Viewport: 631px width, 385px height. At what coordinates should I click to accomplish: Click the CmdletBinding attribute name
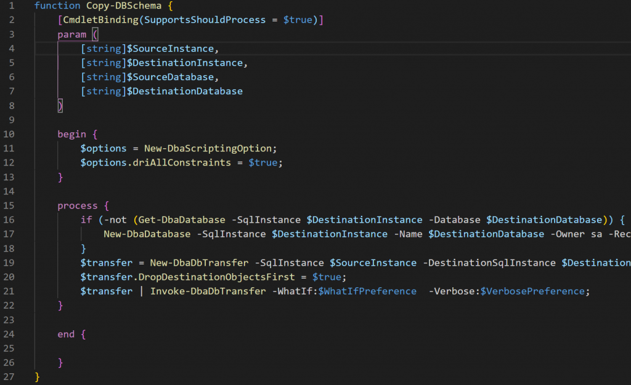(x=100, y=20)
